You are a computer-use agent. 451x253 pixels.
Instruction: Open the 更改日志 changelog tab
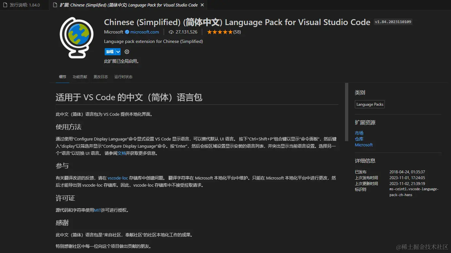pyautogui.click(x=101, y=77)
